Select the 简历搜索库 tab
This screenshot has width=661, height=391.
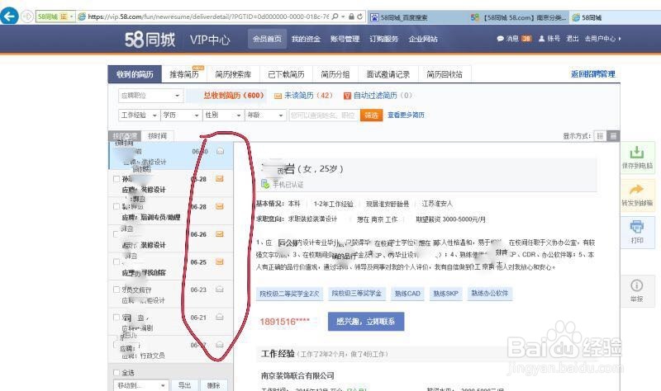233,74
